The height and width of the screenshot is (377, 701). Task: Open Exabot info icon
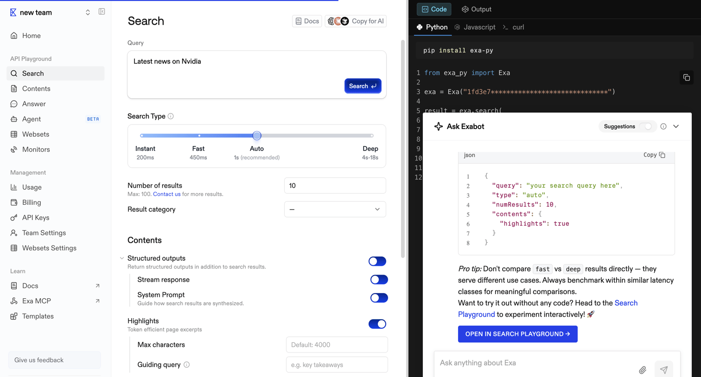coord(663,126)
